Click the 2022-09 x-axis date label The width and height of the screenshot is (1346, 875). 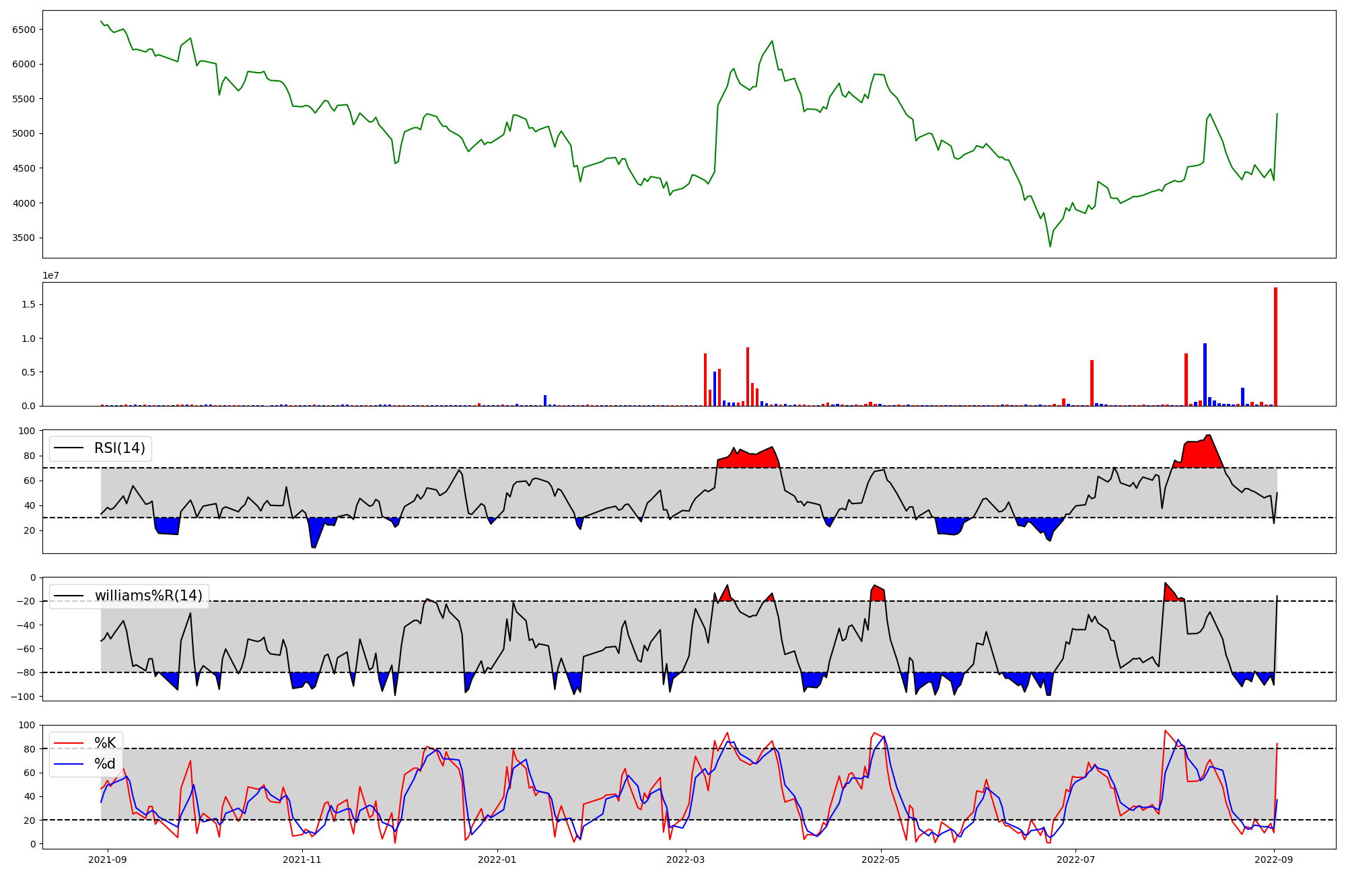(x=1274, y=860)
